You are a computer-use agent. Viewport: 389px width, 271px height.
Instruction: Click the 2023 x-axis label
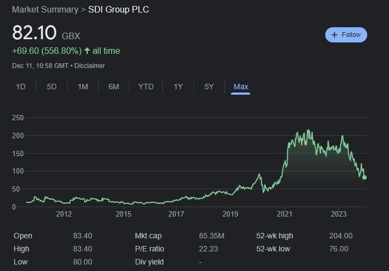point(339,214)
